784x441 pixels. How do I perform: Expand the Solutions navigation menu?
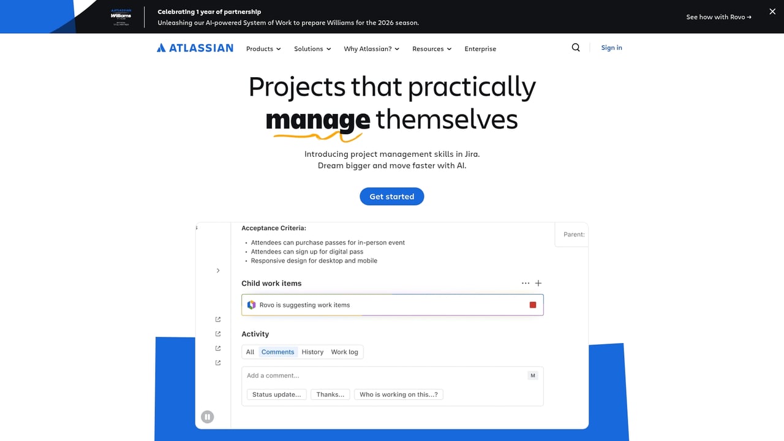pyautogui.click(x=312, y=48)
